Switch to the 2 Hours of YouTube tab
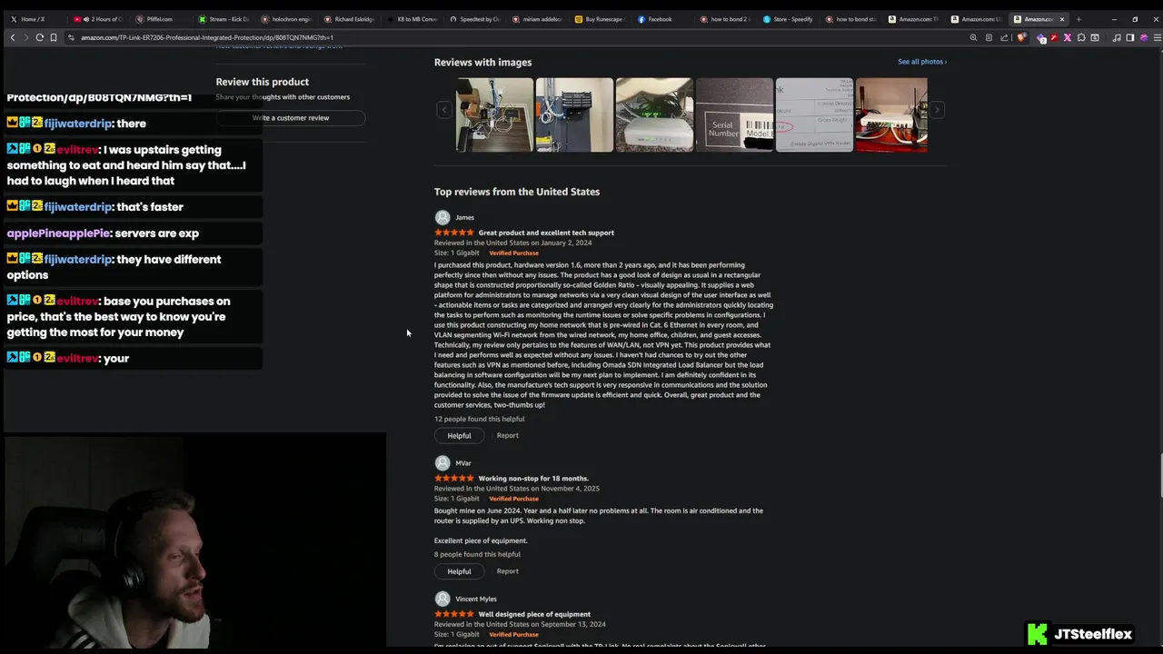 point(98,19)
